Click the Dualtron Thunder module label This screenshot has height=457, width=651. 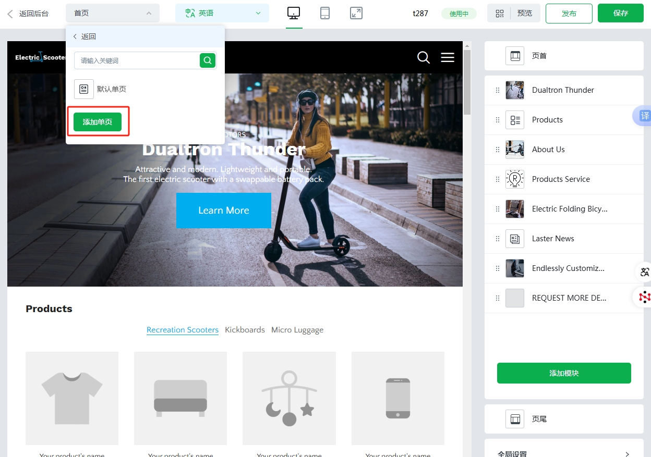[563, 90]
